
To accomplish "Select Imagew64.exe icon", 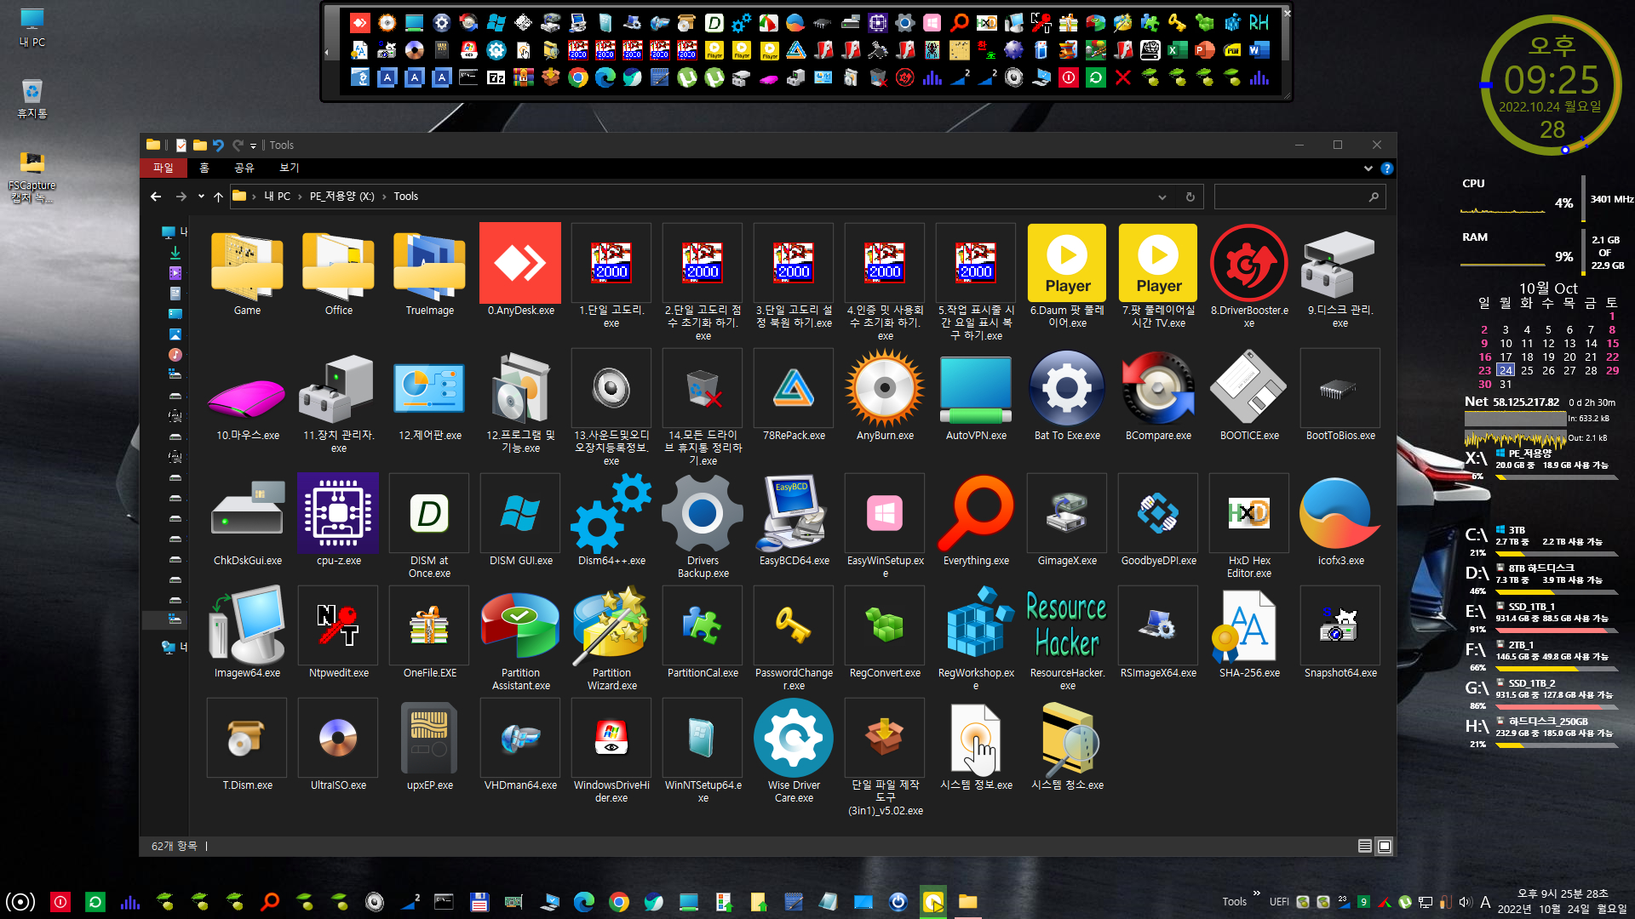I will click(x=247, y=625).
